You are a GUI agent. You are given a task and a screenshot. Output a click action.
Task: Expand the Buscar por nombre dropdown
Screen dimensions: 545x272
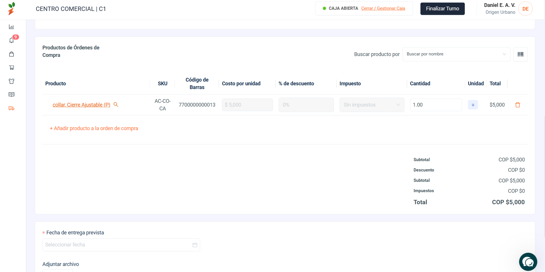tap(456, 54)
